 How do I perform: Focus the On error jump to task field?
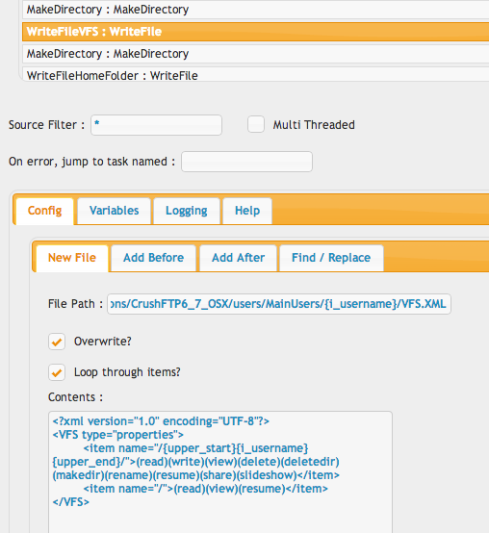click(246, 162)
